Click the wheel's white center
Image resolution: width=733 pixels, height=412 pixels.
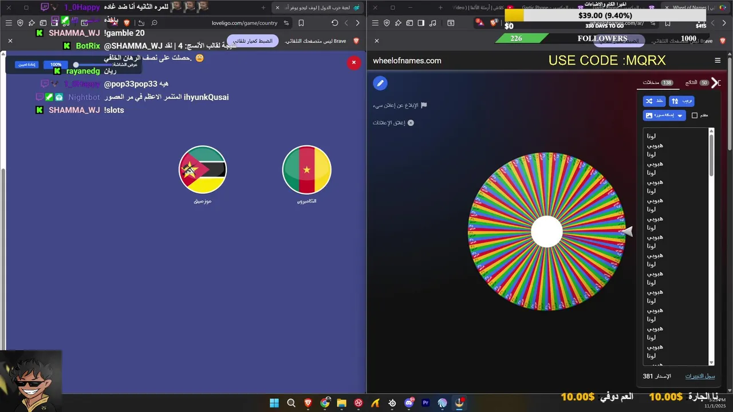pyautogui.click(x=547, y=232)
